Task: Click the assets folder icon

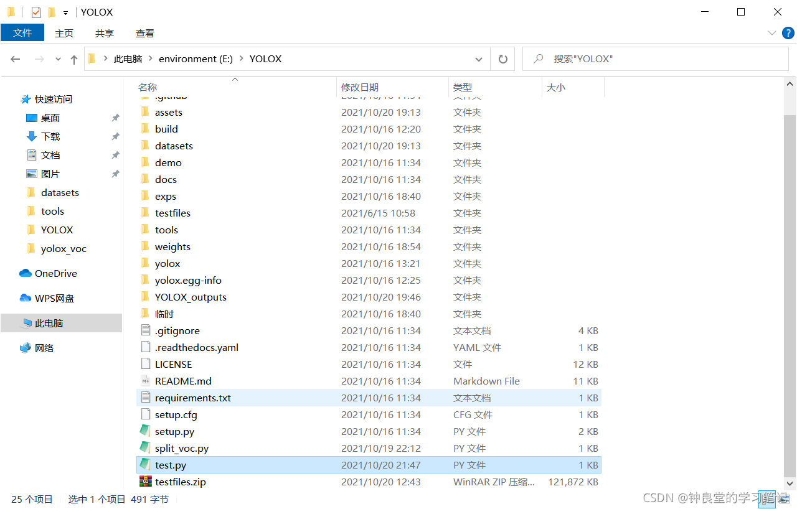Action: [x=145, y=112]
